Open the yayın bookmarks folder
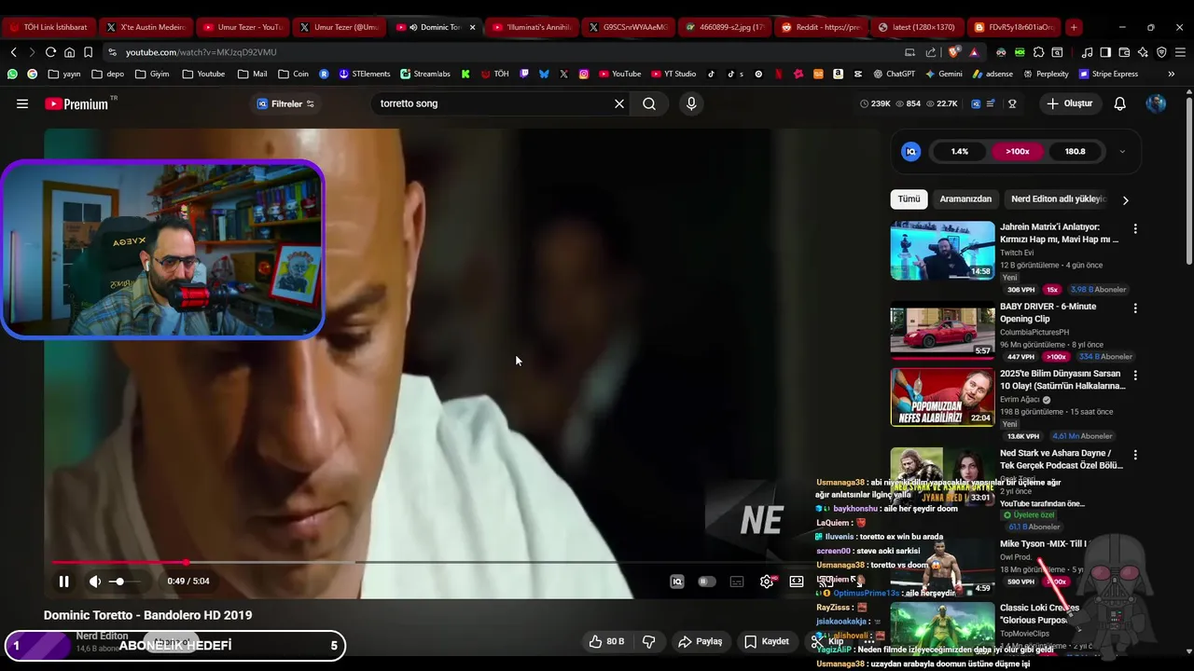Image resolution: width=1194 pixels, height=671 pixels. (x=64, y=74)
